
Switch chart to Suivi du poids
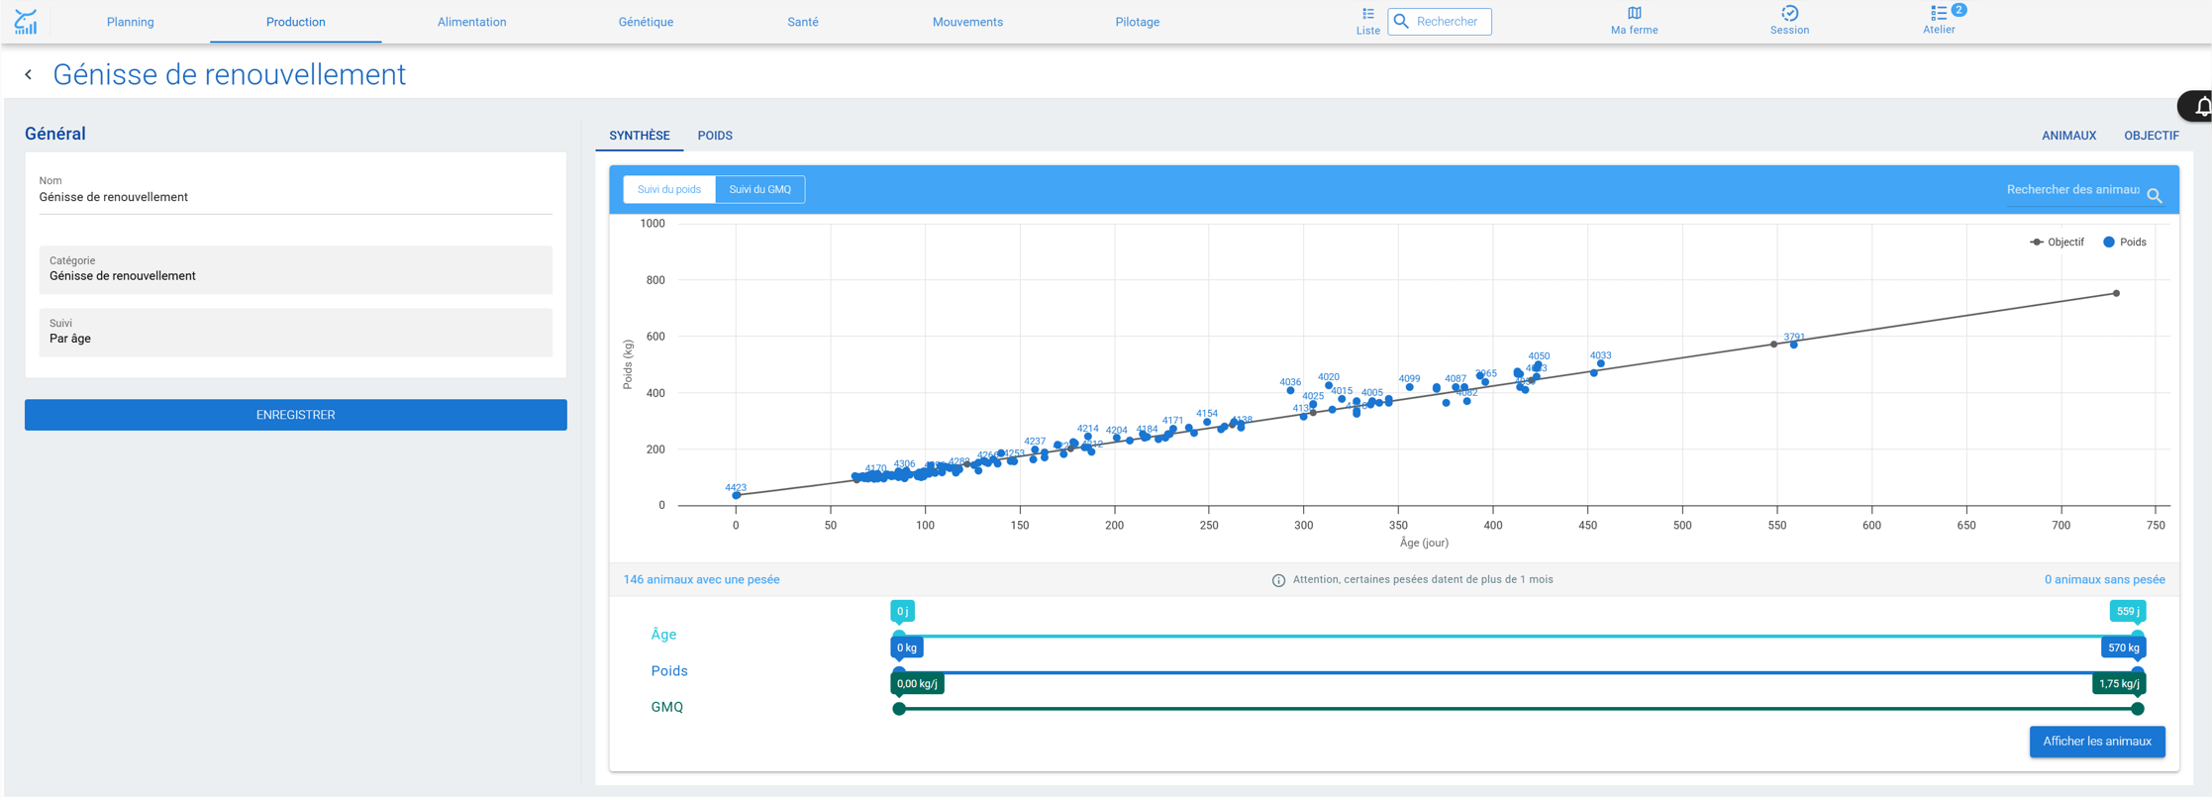click(x=669, y=189)
